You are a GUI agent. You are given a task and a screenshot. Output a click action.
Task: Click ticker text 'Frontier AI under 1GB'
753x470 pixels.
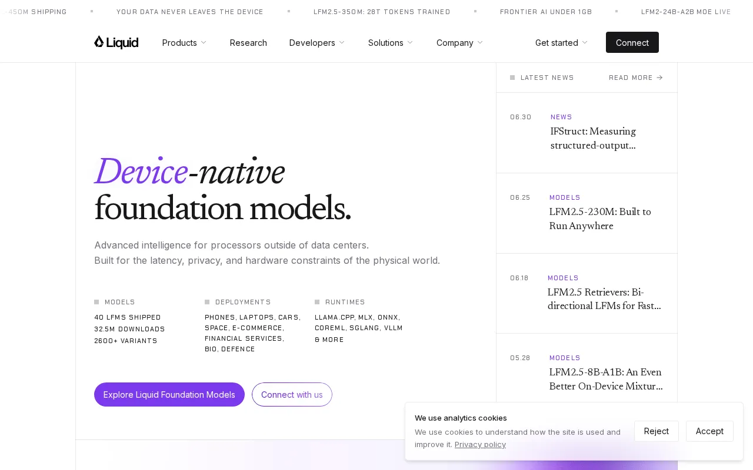546,12
